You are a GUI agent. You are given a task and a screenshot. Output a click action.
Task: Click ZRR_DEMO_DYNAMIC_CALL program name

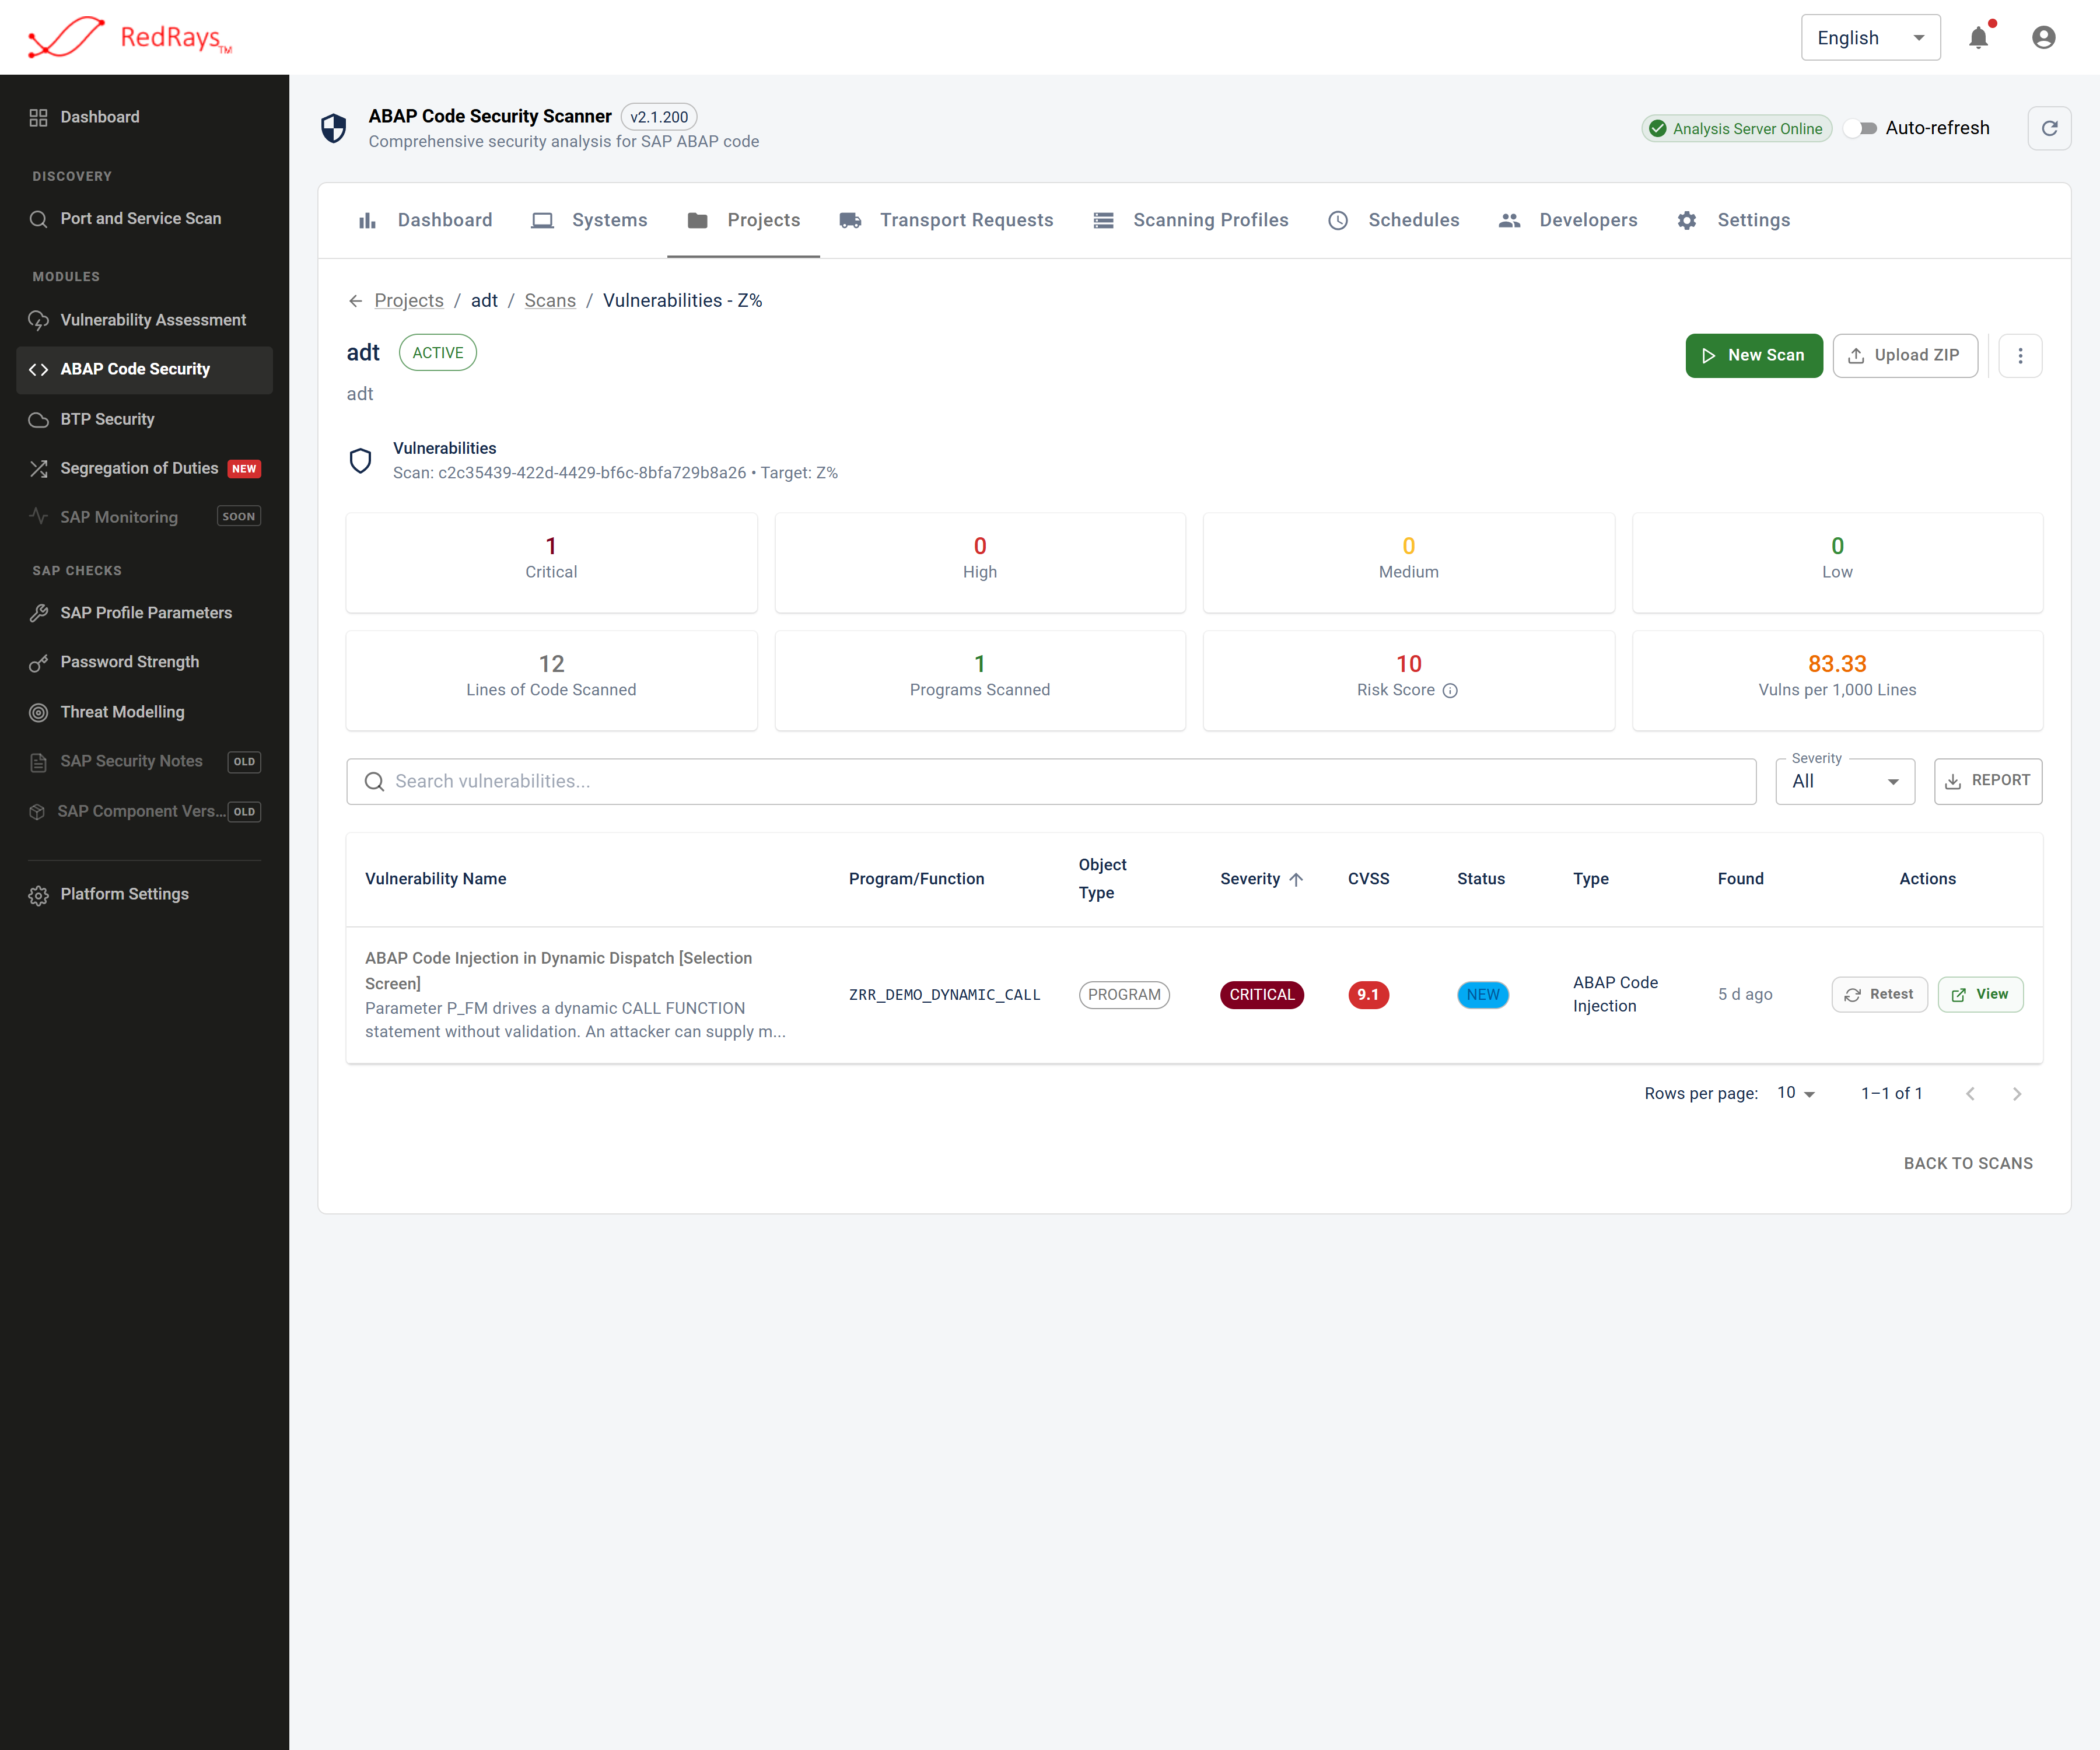pos(945,995)
